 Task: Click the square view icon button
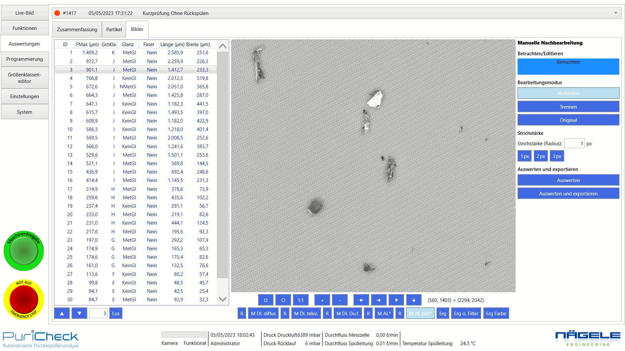point(266,300)
